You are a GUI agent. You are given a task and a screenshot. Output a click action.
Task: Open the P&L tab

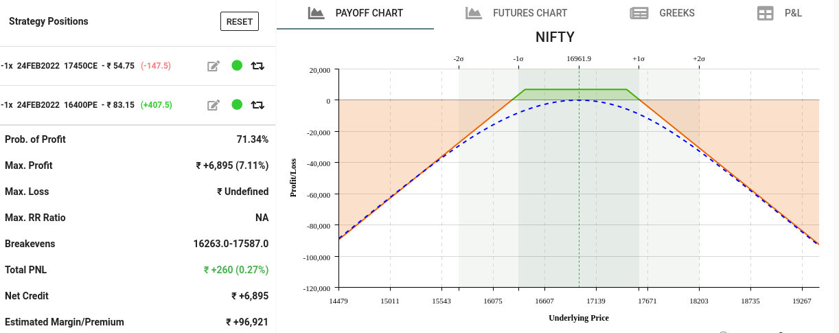click(793, 13)
